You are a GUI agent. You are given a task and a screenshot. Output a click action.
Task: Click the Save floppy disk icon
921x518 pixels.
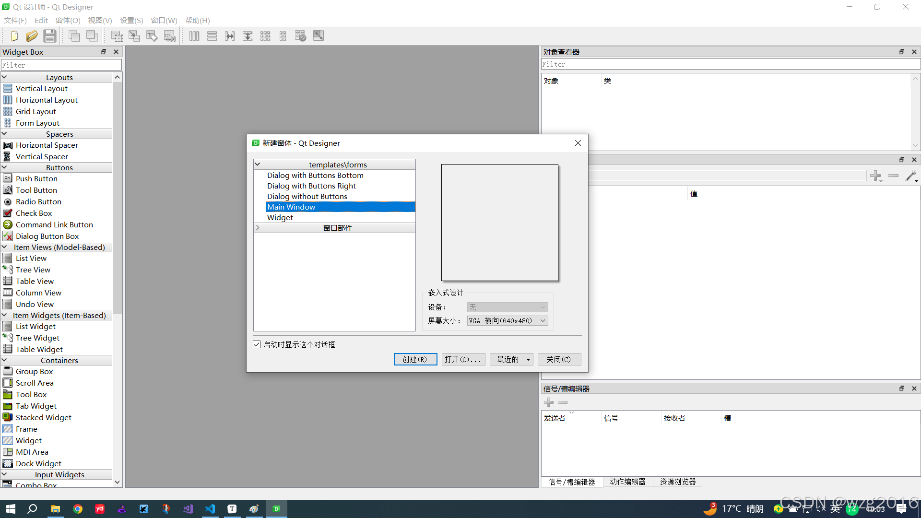(x=49, y=36)
